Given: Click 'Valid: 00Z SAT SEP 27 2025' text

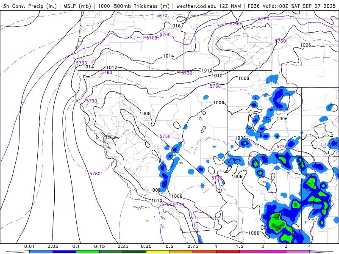Looking at the screenshot, I should (x=299, y=6).
